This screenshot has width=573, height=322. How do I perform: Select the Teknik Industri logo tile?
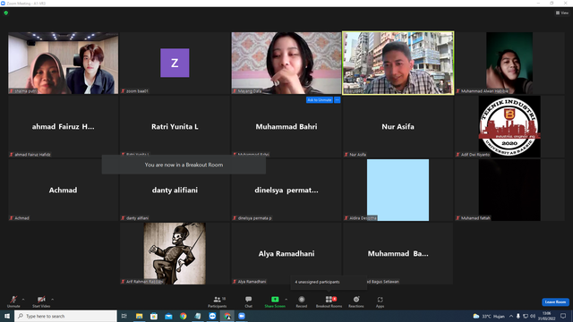pyautogui.click(x=509, y=126)
